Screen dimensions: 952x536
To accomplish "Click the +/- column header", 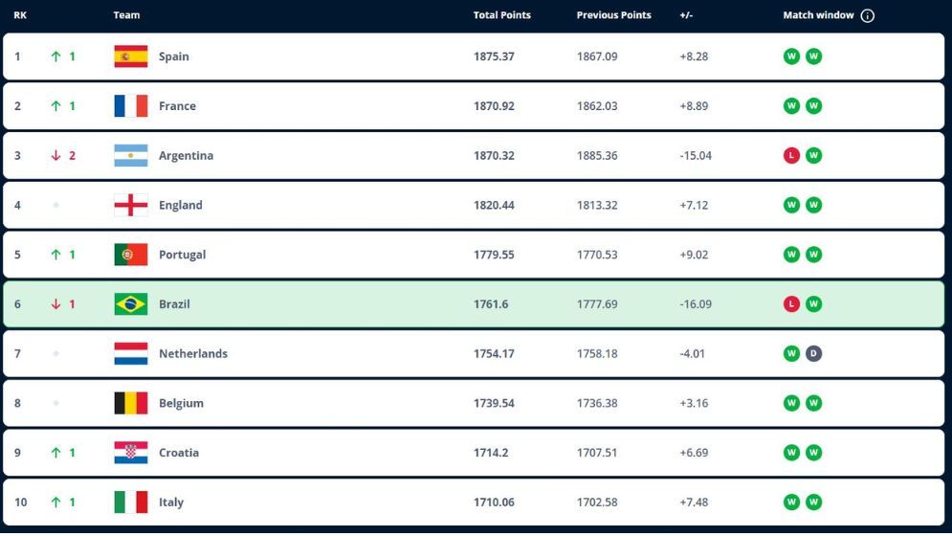I will (686, 15).
